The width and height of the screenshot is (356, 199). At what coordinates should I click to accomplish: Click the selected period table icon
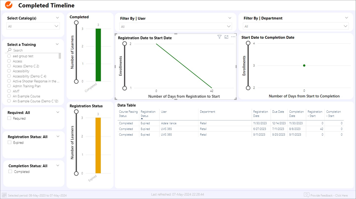[x=4, y=195]
